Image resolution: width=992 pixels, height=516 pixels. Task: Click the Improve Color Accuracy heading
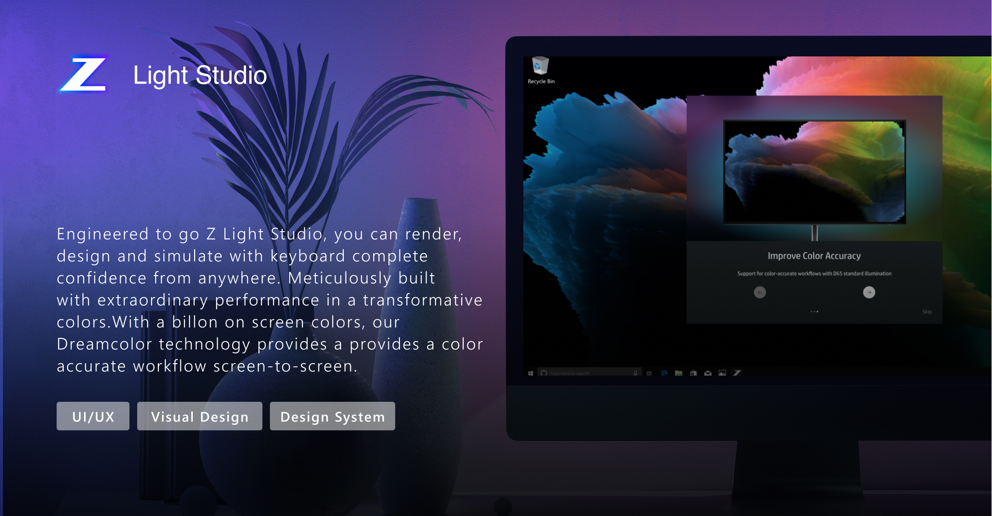(814, 256)
